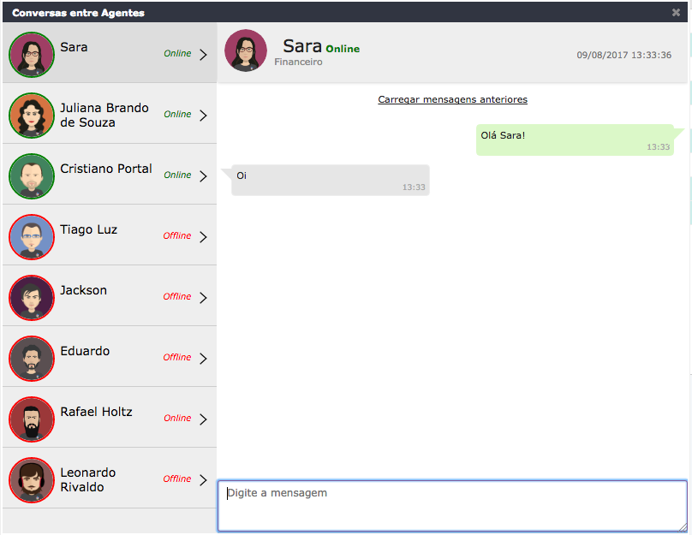692x535 pixels.
Task: Click Cristiano Portal's profile picture
Action: pyautogui.click(x=32, y=175)
